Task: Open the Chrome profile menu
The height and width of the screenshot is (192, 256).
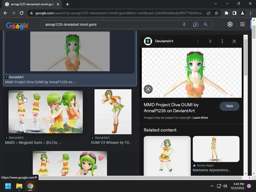Action: (242, 13)
